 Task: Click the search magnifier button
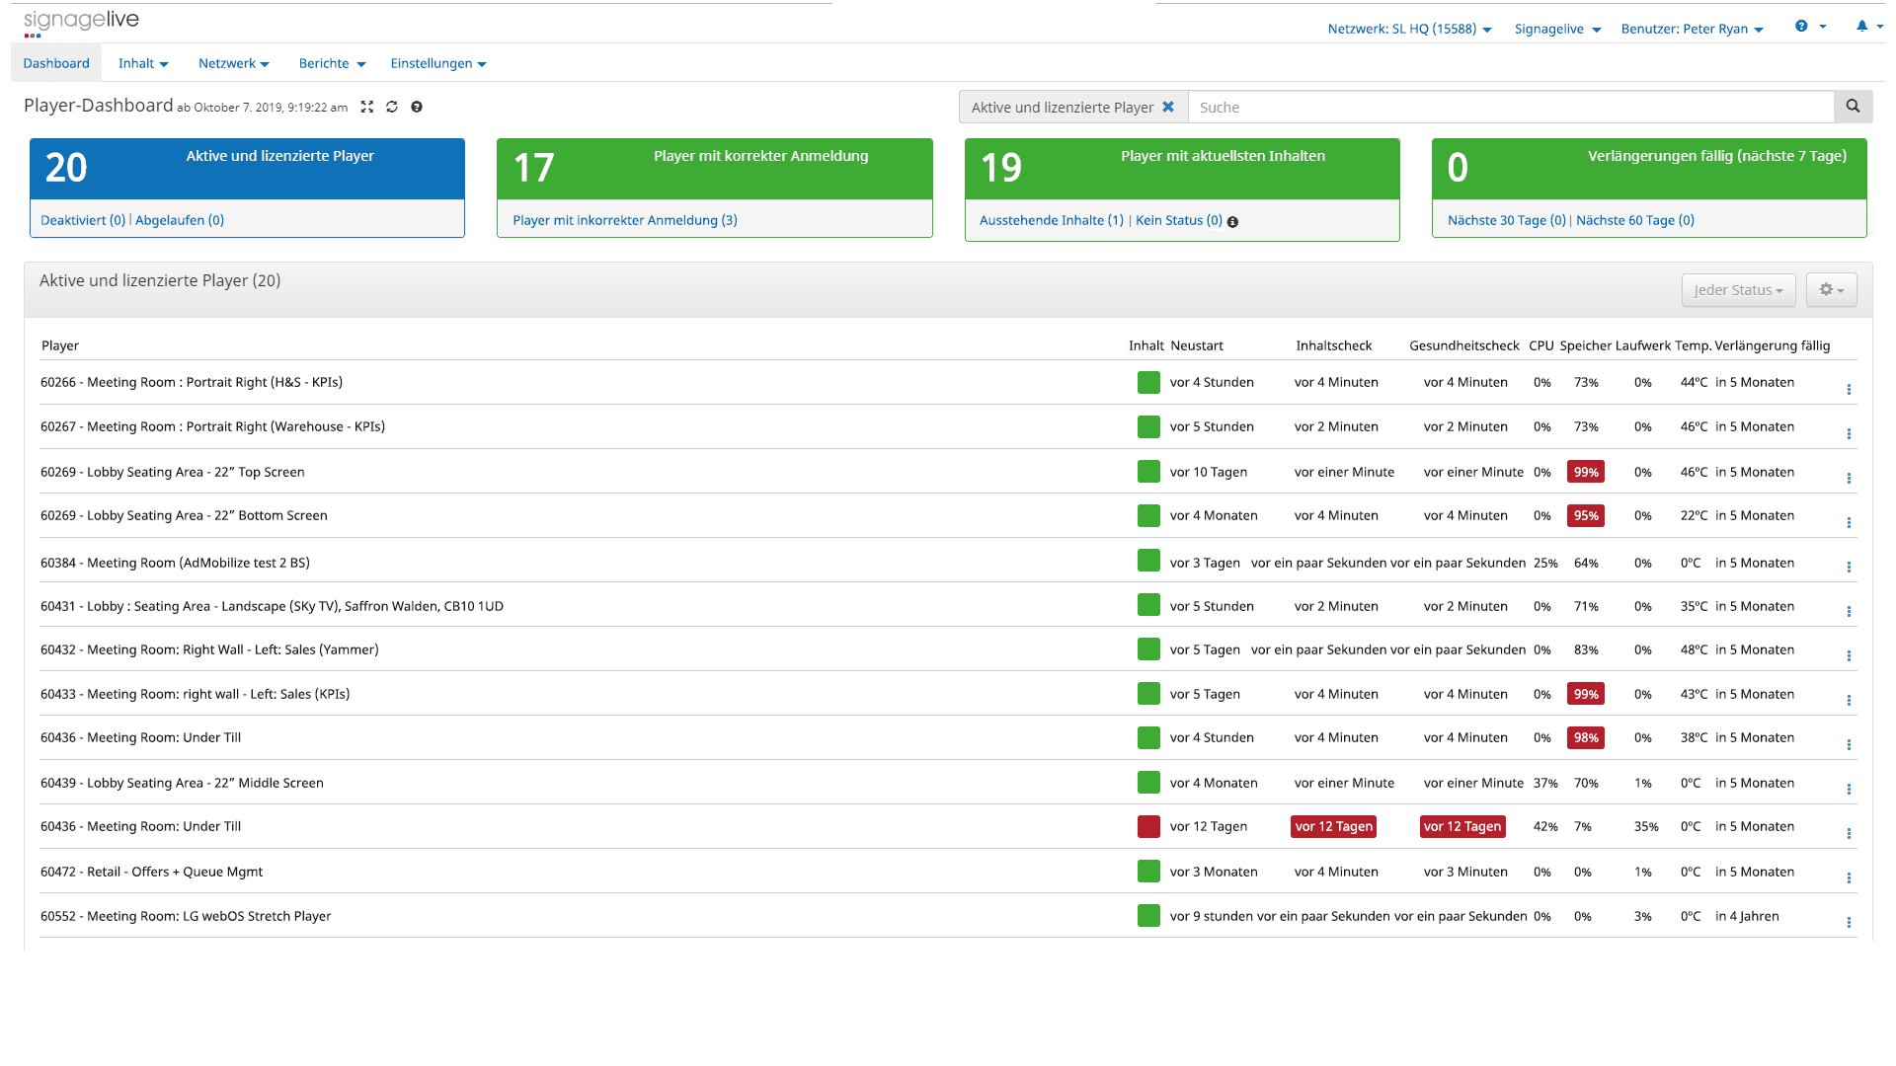click(x=1853, y=107)
